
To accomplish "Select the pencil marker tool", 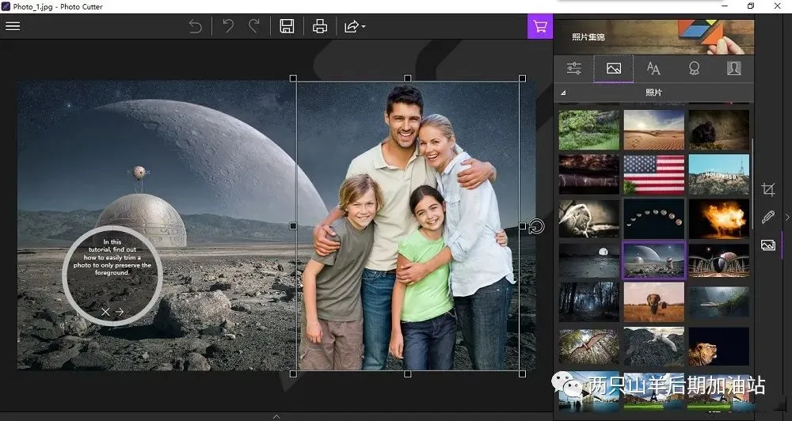I will click(x=767, y=217).
